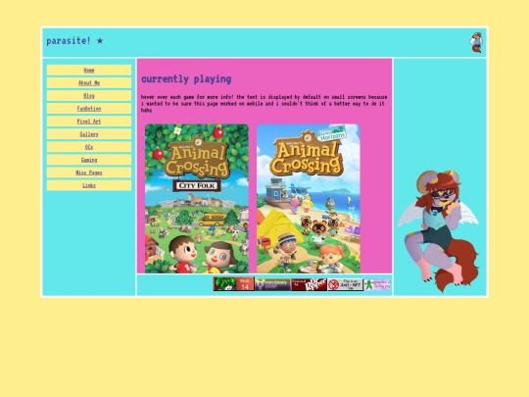
Task: Click the purple badge with green figure
Action: coord(377,284)
